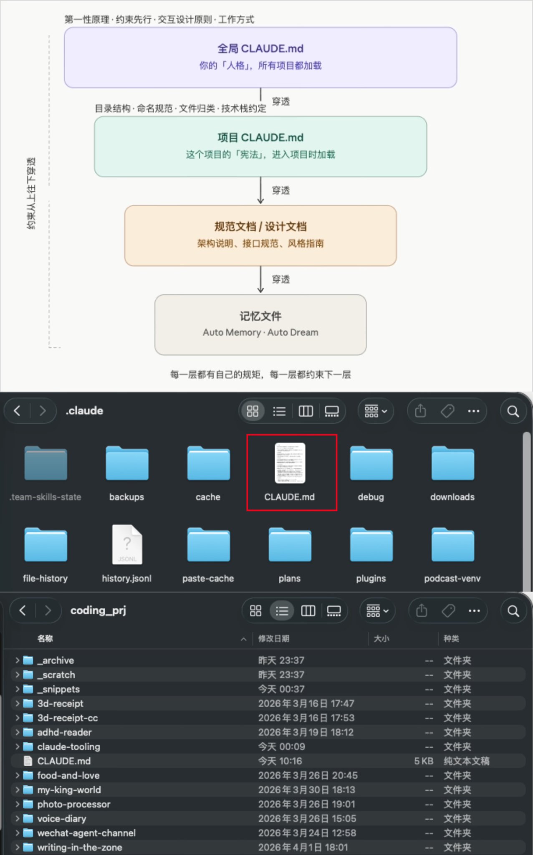Expand the _archive folder
Viewport: 533px width, 855px height.
click(17, 660)
